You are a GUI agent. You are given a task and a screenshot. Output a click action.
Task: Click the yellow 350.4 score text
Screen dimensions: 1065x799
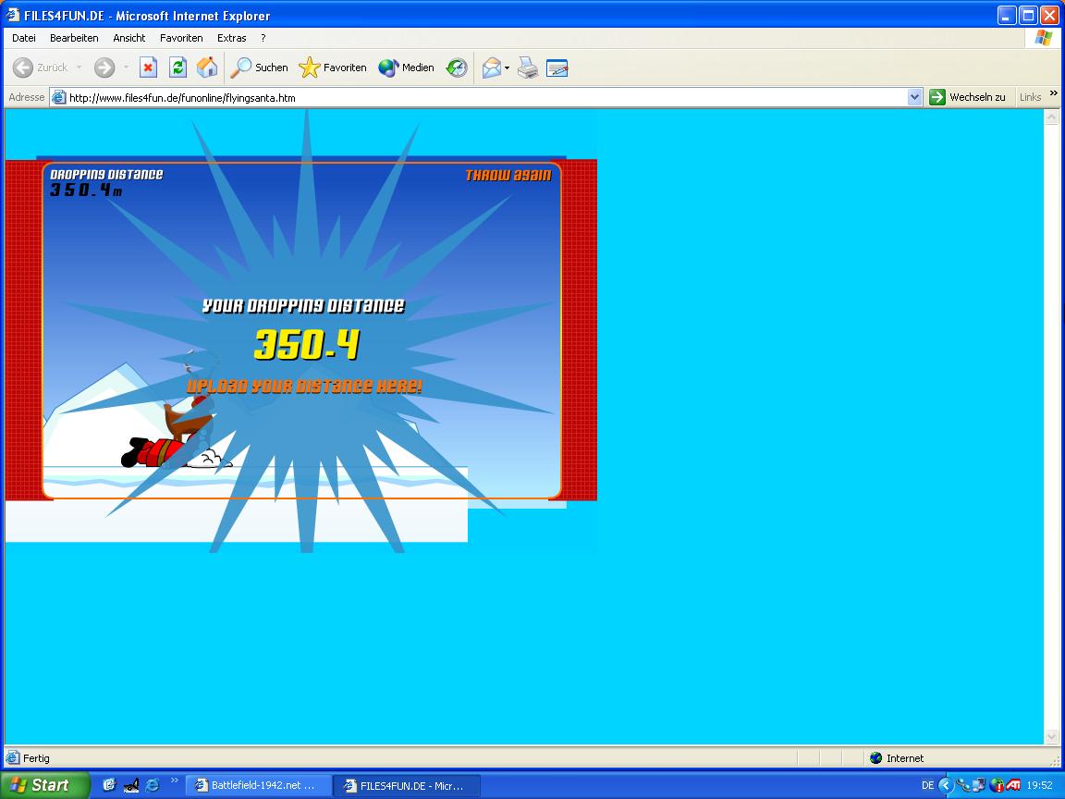coord(306,344)
